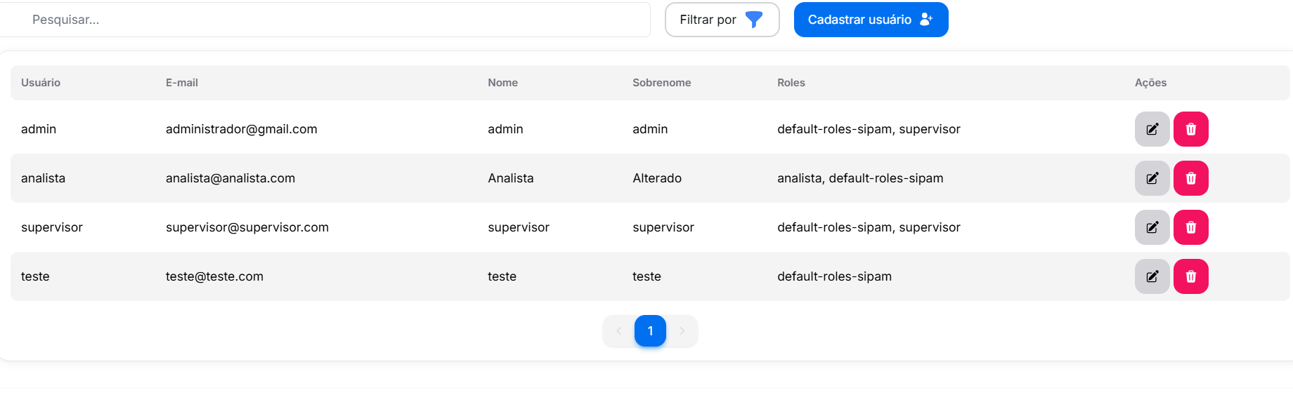The image size is (1293, 409).
Task: Select the Sobrenome column header
Action: (x=661, y=83)
